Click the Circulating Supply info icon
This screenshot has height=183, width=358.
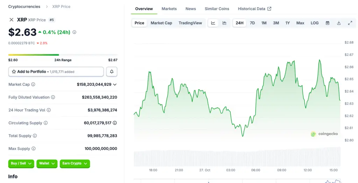pyautogui.click(x=45, y=123)
